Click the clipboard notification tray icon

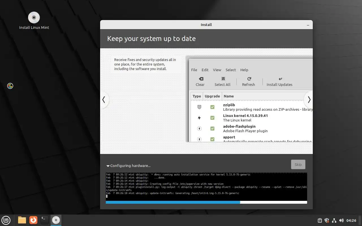(320, 220)
